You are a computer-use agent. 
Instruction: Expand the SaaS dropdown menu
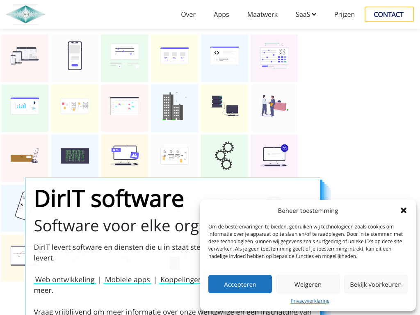pyautogui.click(x=306, y=14)
